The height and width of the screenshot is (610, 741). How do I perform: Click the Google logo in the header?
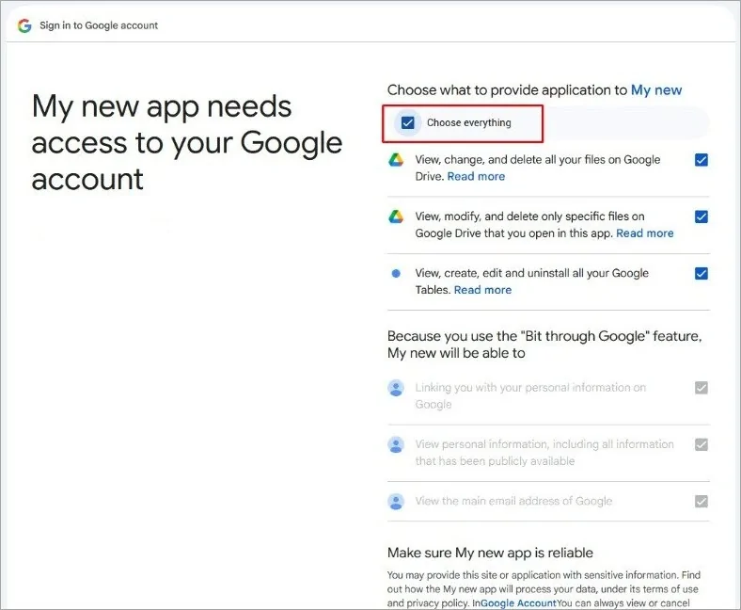(x=24, y=25)
